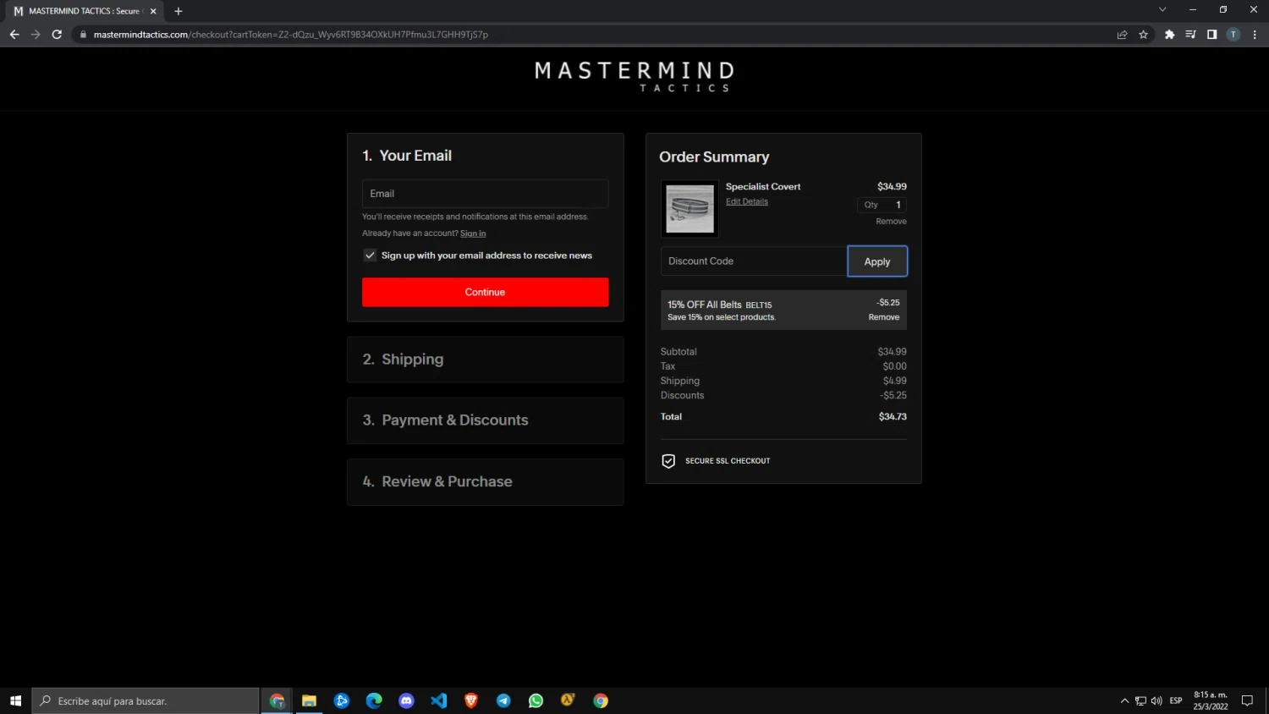The width and height of the screenshot is (1269, 714).
Task: Click the Secure SSL Checkout shield icon
Action: (668, 461)
